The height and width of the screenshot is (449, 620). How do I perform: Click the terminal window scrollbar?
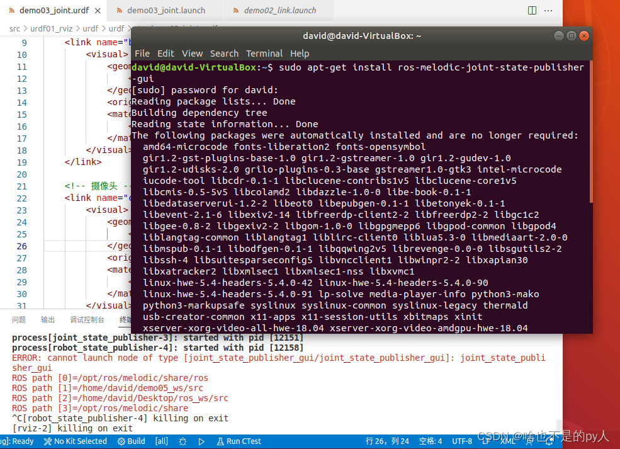pos(591,132)
